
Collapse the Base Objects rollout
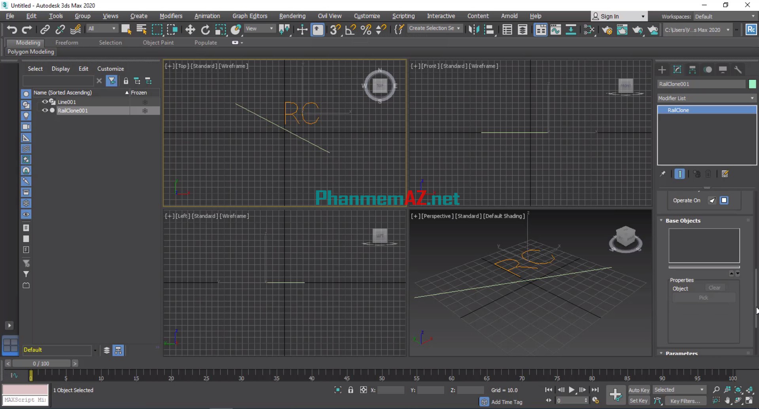pos(660,221)
